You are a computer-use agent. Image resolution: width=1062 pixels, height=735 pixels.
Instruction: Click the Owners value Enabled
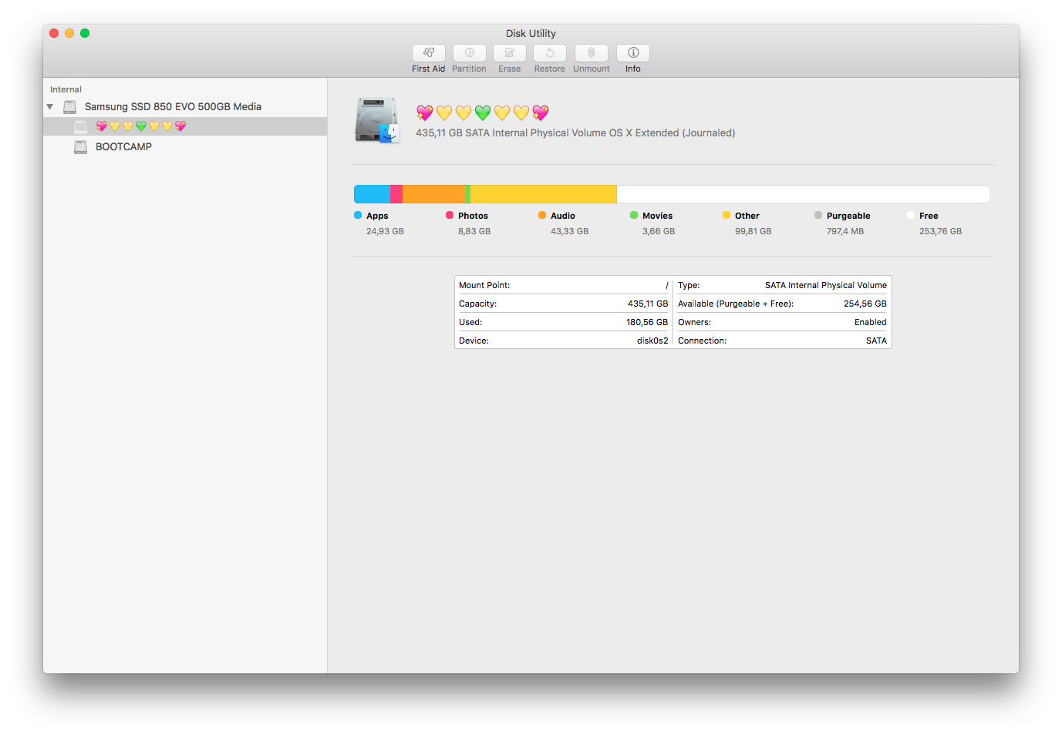point(871,322)
